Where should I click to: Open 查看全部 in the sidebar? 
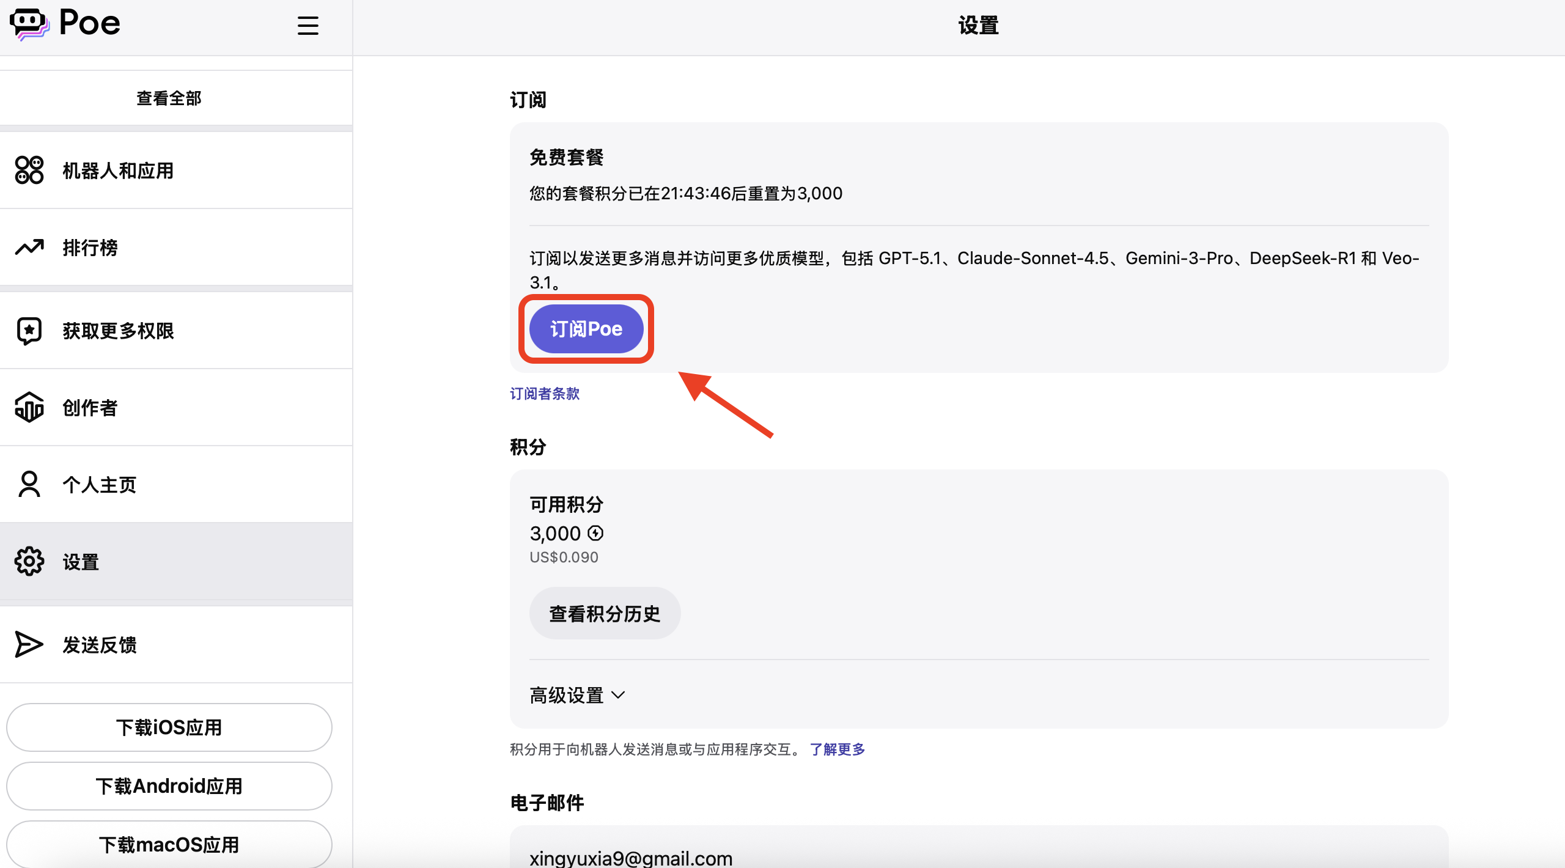pyautogui.click(x=168, y=97)
